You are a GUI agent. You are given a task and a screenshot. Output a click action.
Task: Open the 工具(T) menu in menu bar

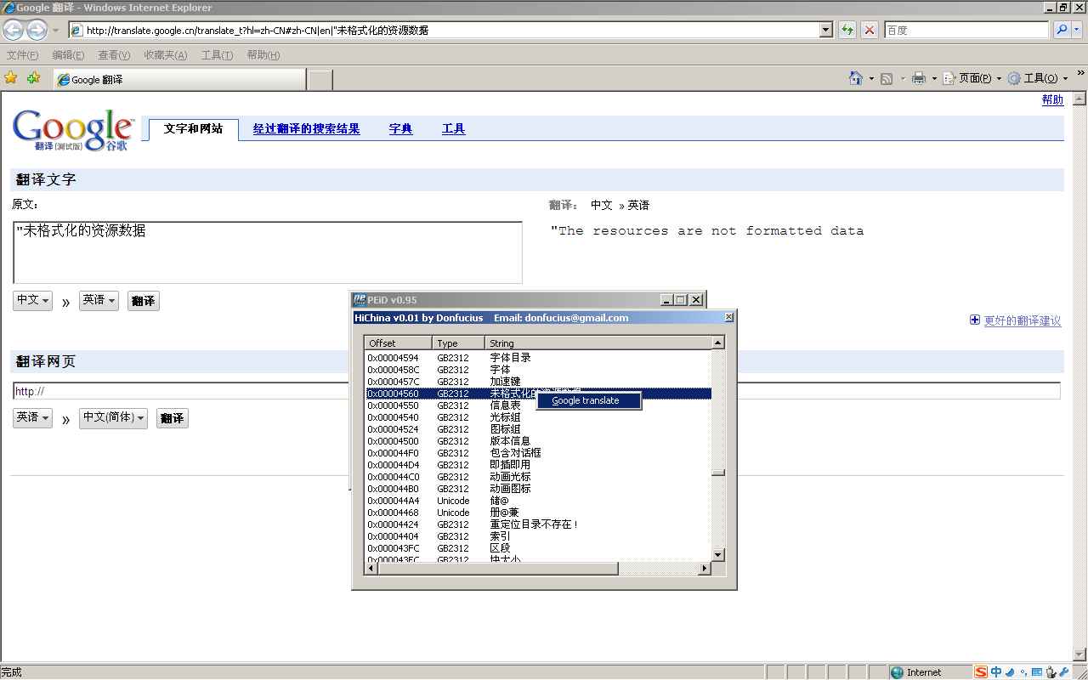point(217,55)
